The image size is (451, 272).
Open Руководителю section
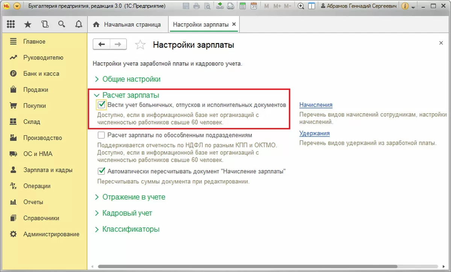[43, 58]
